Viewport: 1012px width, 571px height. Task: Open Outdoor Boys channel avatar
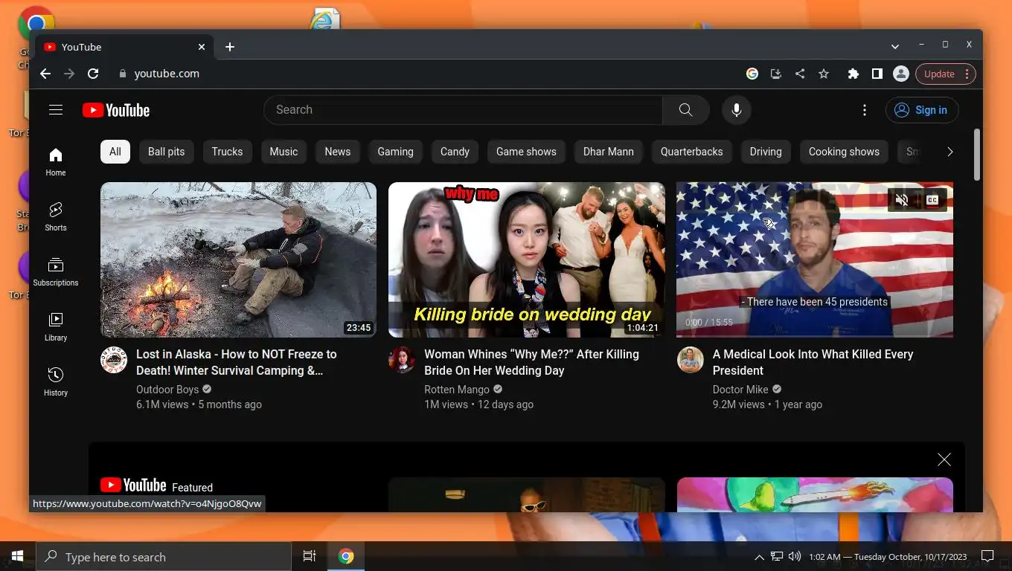point(114,360)
